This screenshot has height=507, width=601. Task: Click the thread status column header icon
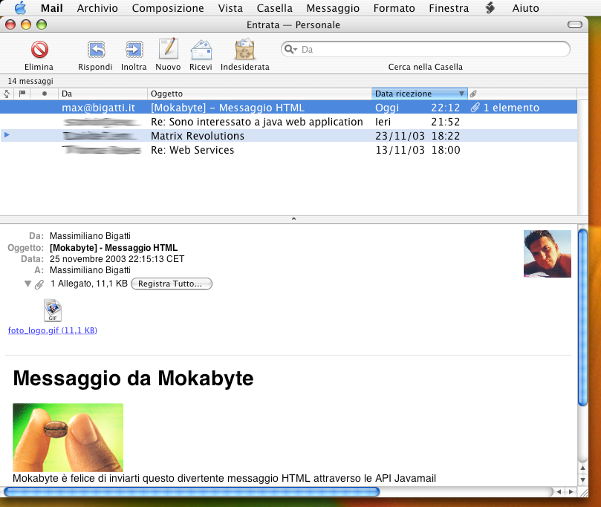tap(7, 94)
